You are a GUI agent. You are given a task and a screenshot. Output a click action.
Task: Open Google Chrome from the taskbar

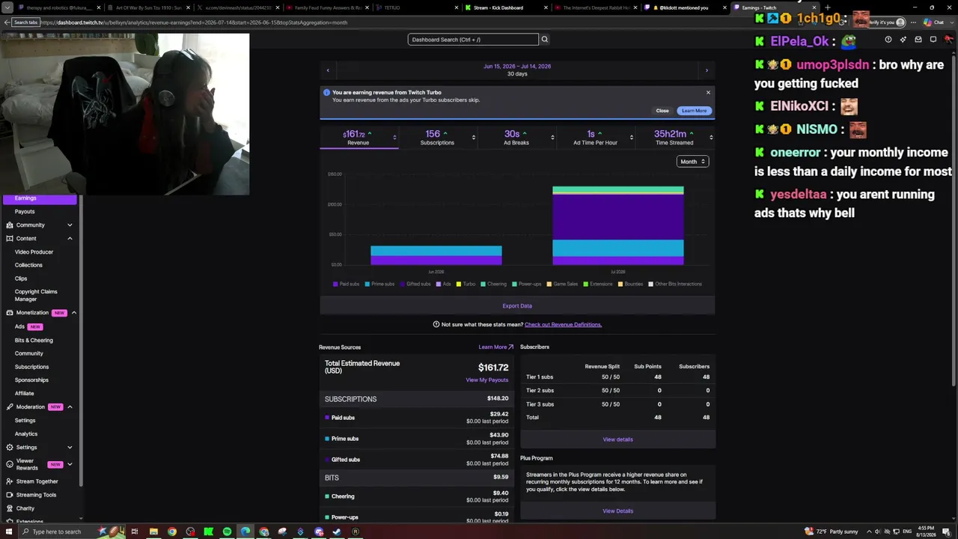point(171,532)
